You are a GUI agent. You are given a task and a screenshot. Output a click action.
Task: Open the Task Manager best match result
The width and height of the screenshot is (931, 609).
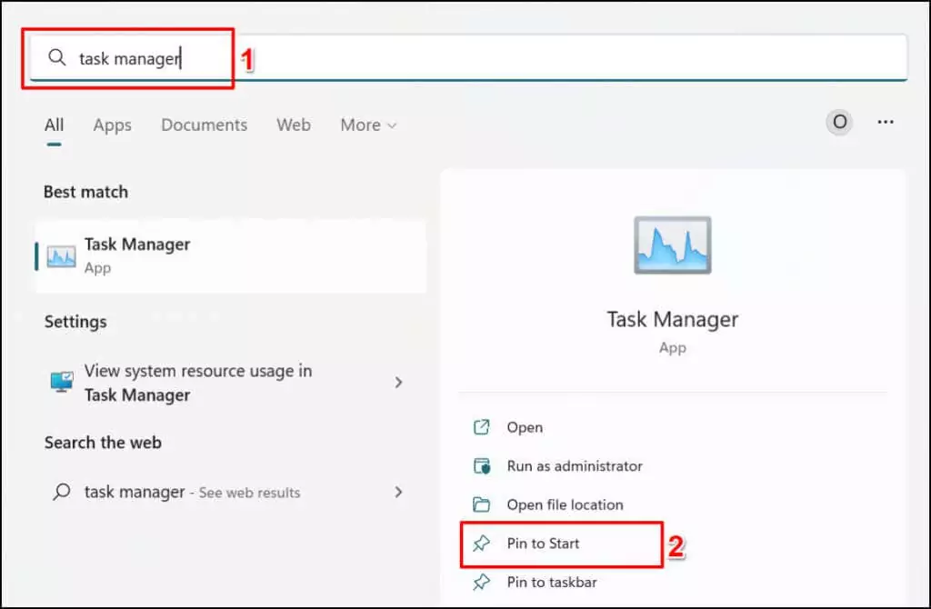[x=231, y=256]
